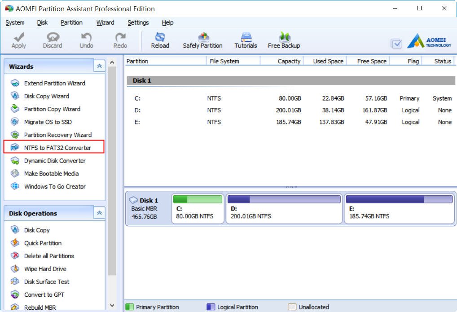This screenshot has height=312, width=457.
Task: Sort by Flag column header
Action: 406,61
